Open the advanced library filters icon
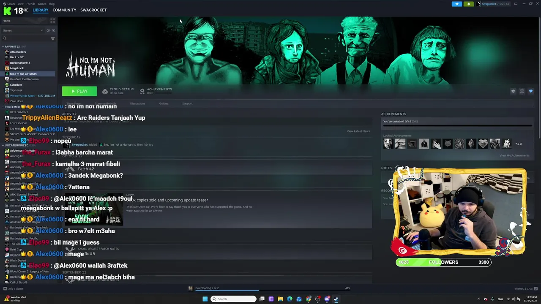This screenshot has width=541, height=304. [53, 38]
